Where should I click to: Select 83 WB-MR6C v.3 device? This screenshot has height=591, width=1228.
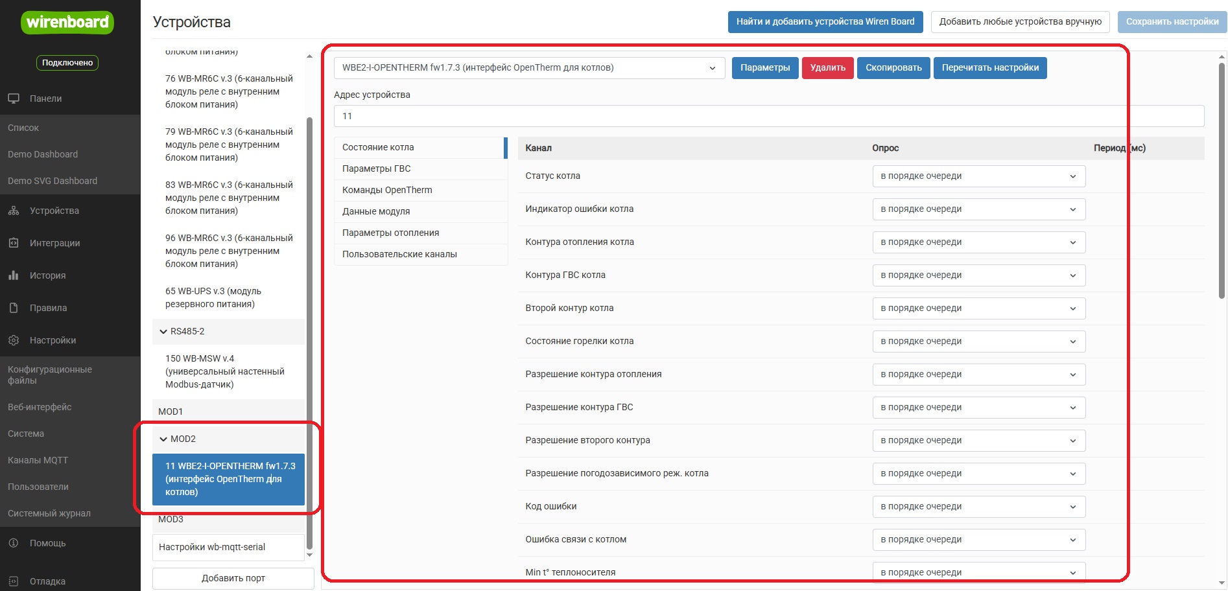click(229, 198)
